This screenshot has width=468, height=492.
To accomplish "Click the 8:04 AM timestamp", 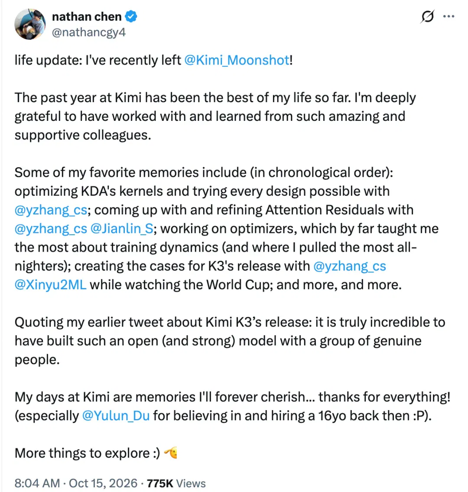I will pos(37,483).
